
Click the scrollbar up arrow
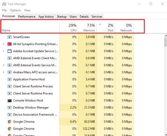click(166, 36)
